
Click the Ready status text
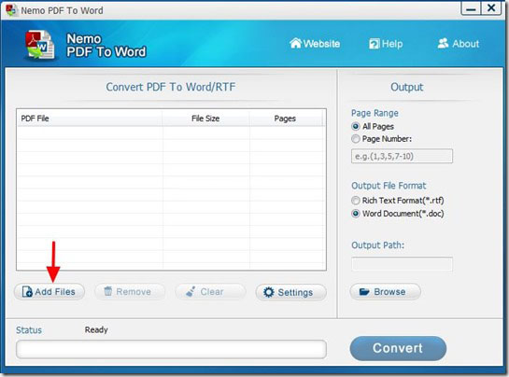pos(96,329)
